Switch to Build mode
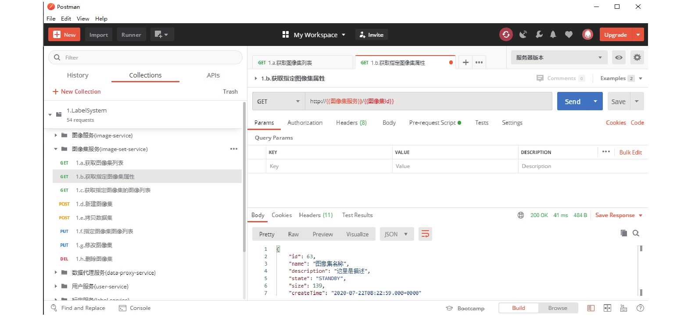691x316 pixels. (519, 308)
